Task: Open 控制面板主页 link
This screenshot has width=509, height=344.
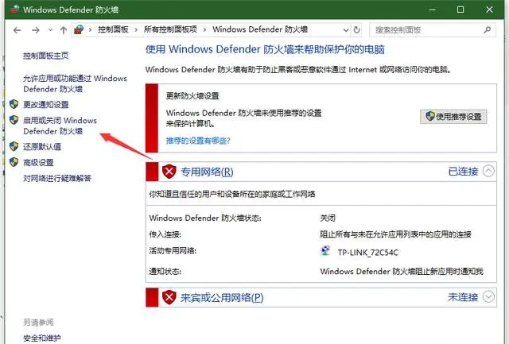Action: pyautogui.click(x=46, y=56)
